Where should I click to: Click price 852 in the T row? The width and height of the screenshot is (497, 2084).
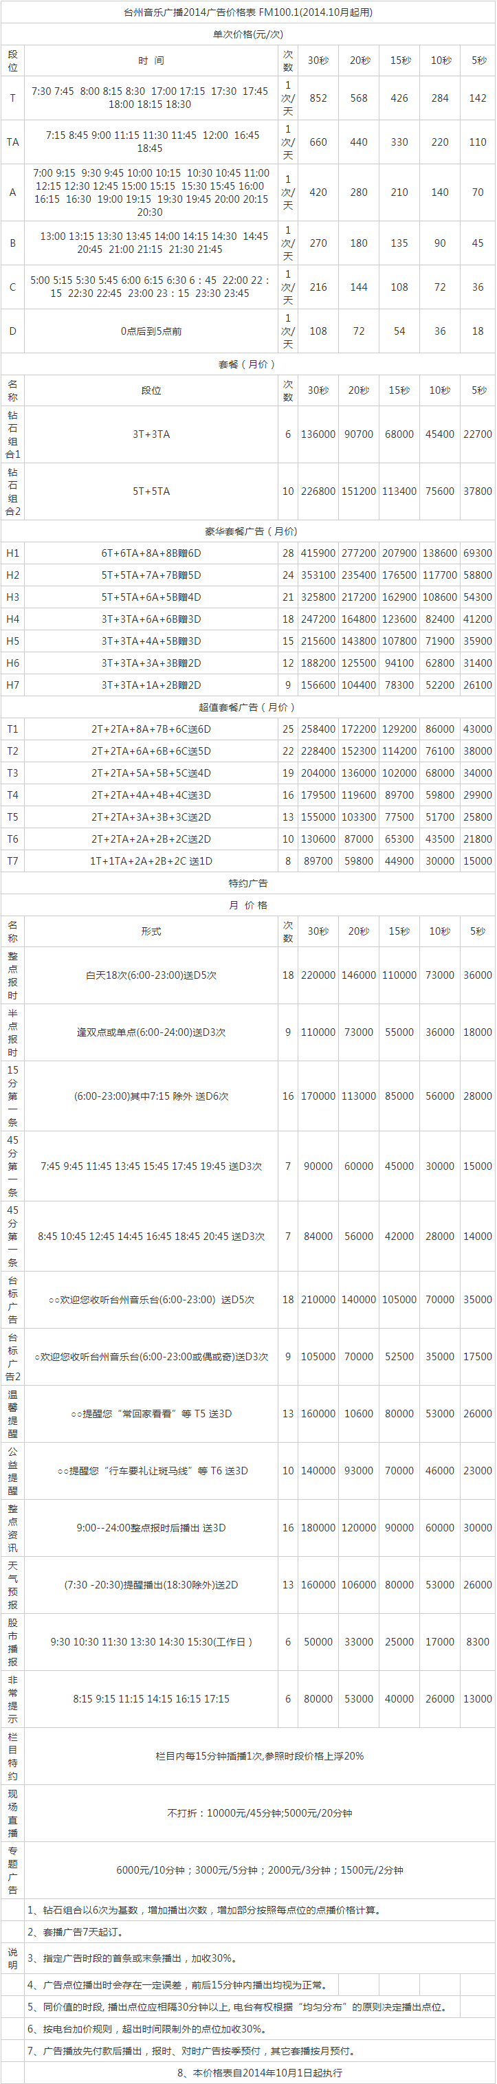click(x=318, y=98)
